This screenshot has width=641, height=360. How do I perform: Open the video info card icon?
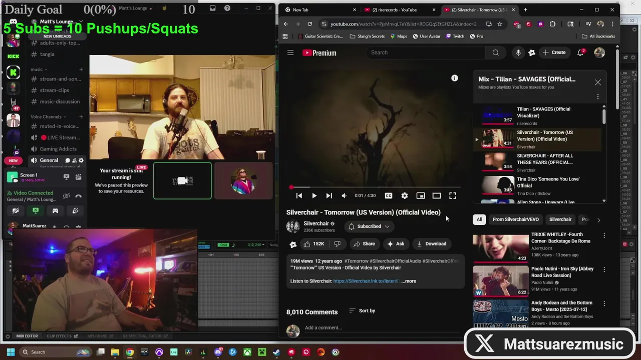point(455,78)
